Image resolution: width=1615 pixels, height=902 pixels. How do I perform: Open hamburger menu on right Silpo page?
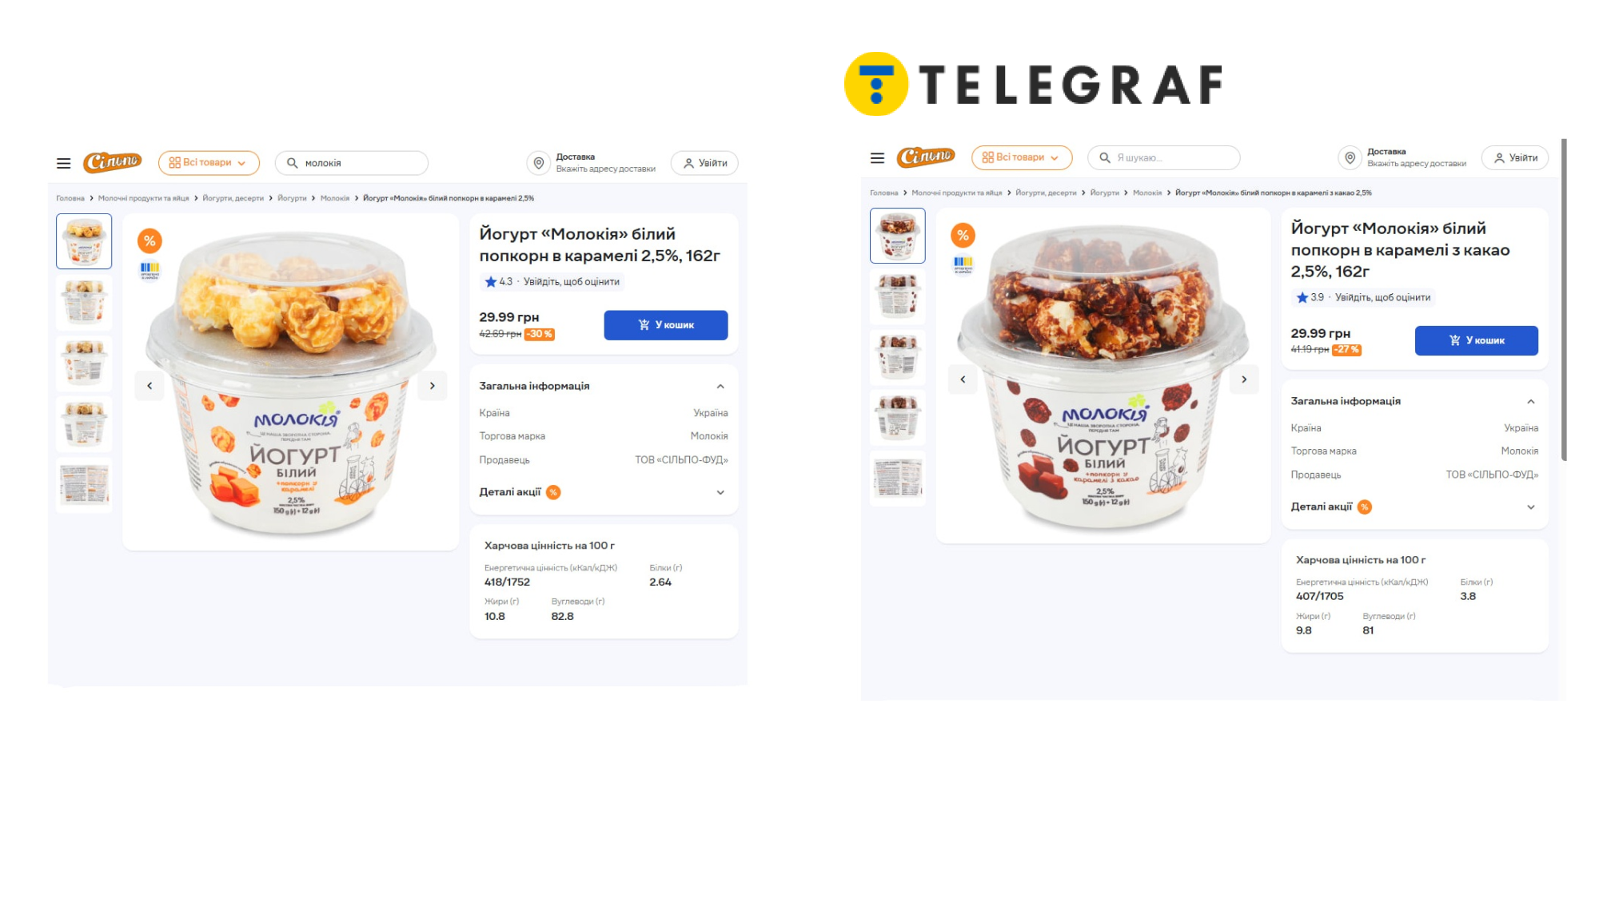click(x=877, y=157)
